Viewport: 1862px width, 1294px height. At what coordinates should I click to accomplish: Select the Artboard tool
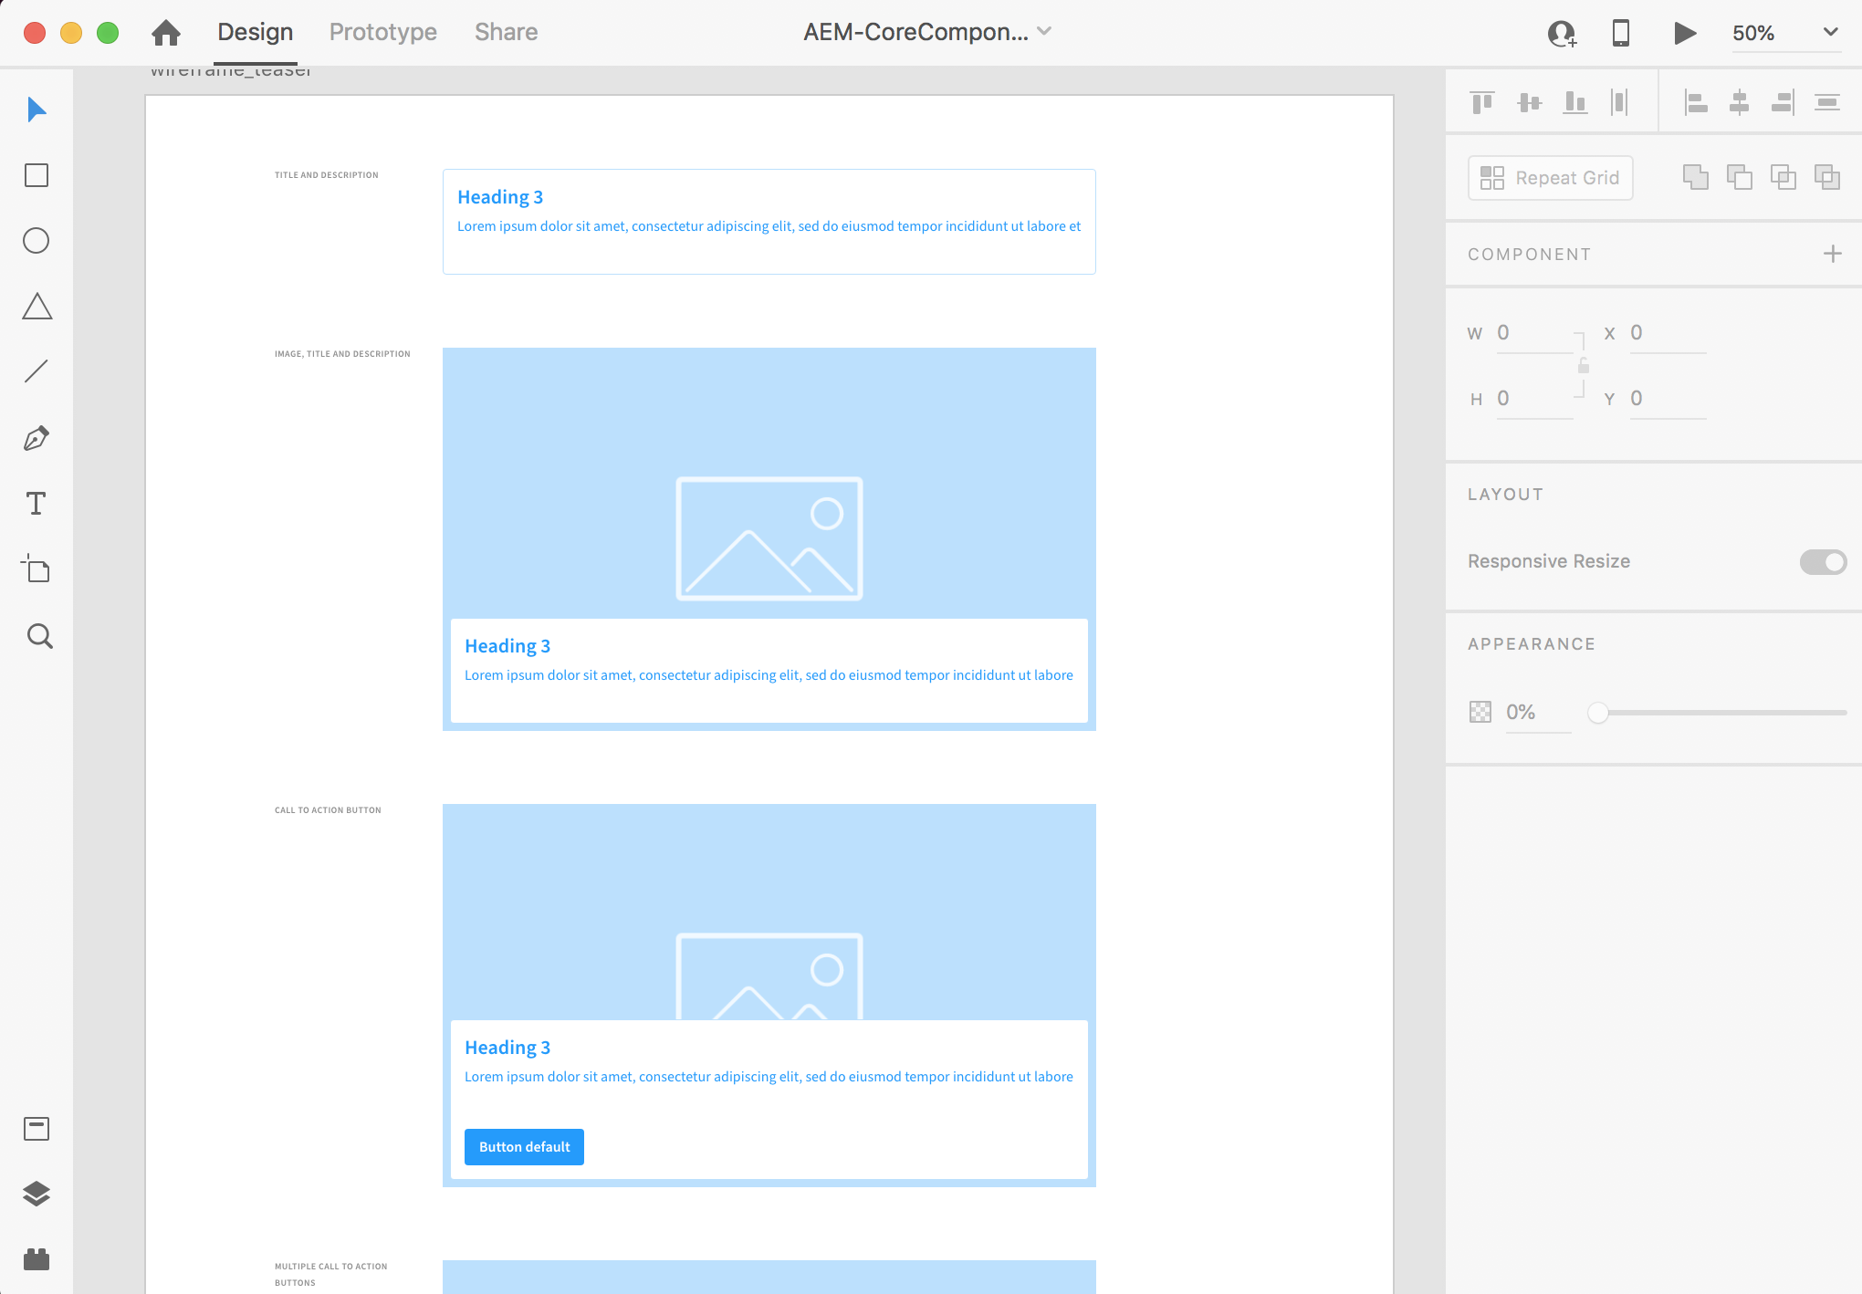point(37,569)
